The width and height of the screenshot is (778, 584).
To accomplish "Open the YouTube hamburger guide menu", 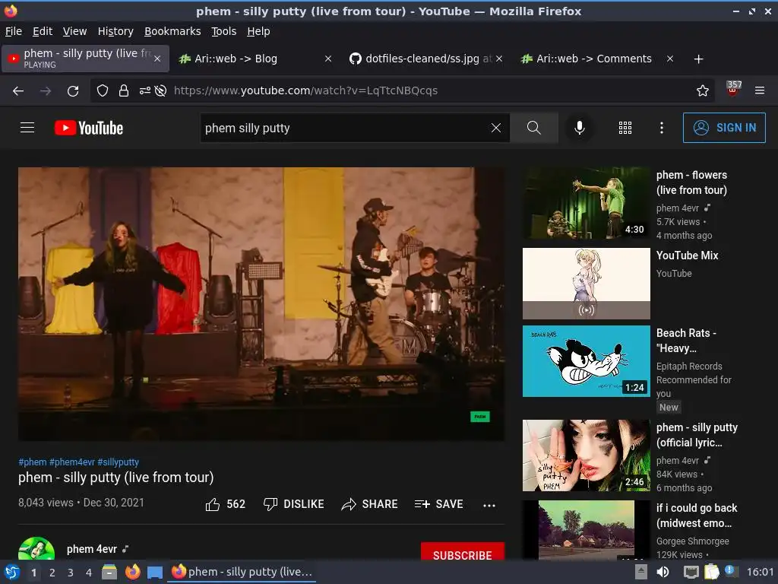I will pos(27,128).
